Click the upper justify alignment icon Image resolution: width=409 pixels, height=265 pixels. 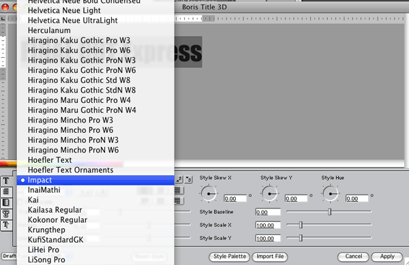(179, 191)
